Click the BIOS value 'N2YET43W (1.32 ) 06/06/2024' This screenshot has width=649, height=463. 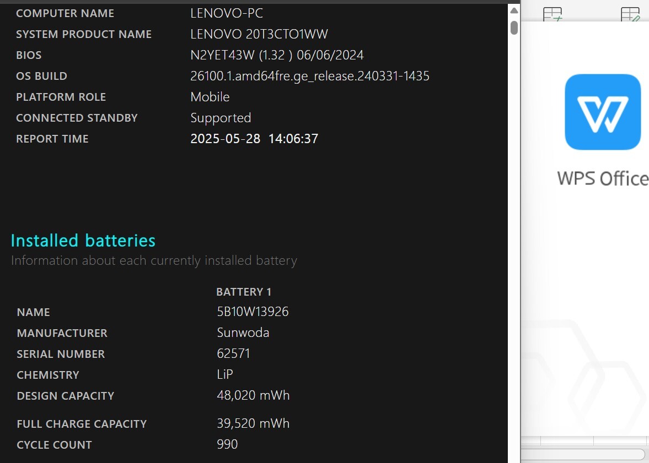pos(277,55)
